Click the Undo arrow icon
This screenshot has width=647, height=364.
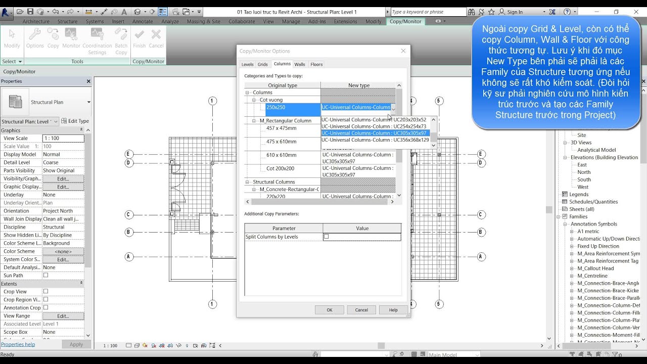point(55,12)
